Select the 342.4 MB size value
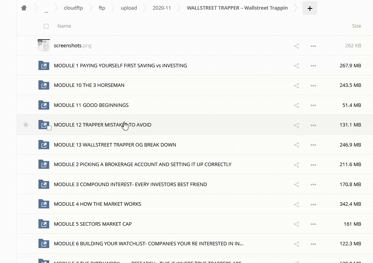This screenshot has width=373, height=263. pyautogui.click(x=350, y=204)
